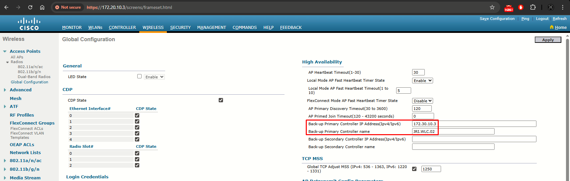
Task: Open the browser home page
Action: point(42,7)
